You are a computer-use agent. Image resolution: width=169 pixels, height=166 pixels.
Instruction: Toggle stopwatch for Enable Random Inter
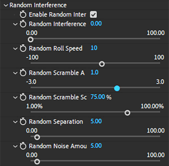click(x=23, y=14)
